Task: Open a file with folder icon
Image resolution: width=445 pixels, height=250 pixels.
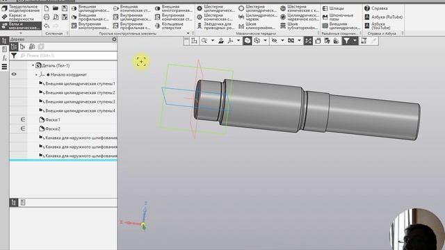Action: tap(56, 8)
